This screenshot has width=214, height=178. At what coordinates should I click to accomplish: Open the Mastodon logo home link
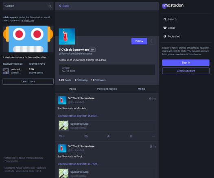point(173,6)
